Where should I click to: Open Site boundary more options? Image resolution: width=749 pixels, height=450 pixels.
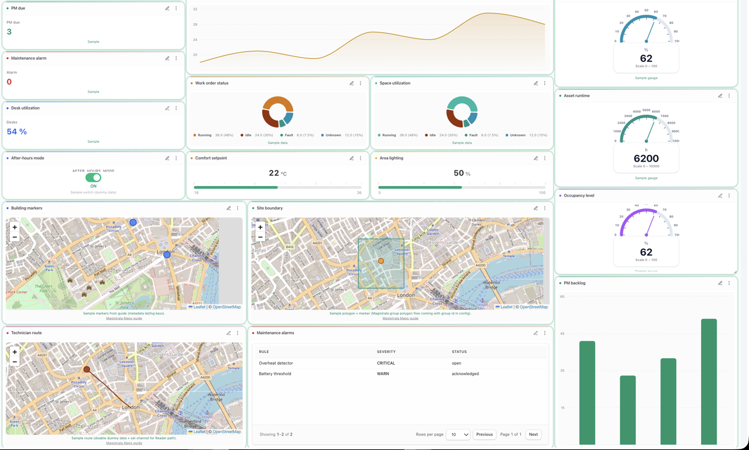(x=545, y=208)
